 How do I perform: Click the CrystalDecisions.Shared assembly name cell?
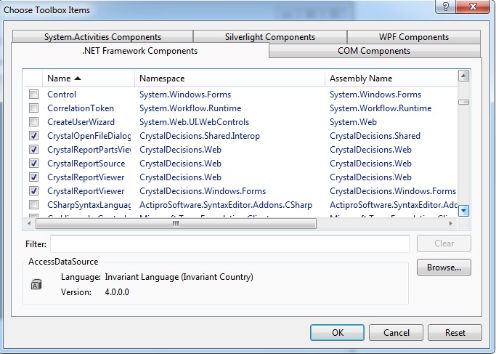pos(375,136)
